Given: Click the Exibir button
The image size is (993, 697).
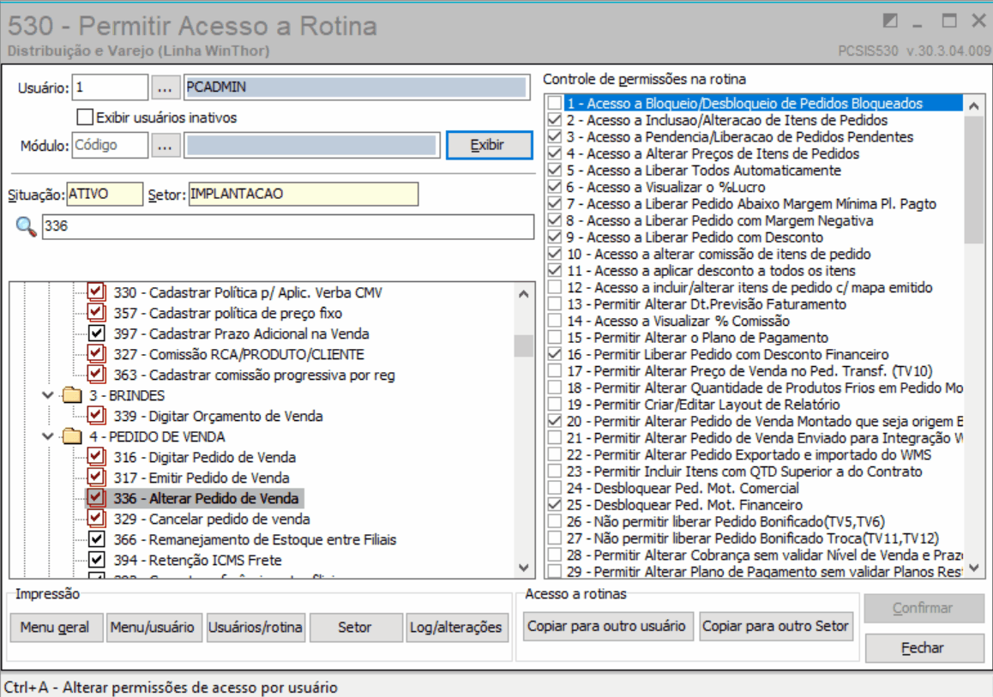Looking at the screenshot, I should click(x=489, y=145).
